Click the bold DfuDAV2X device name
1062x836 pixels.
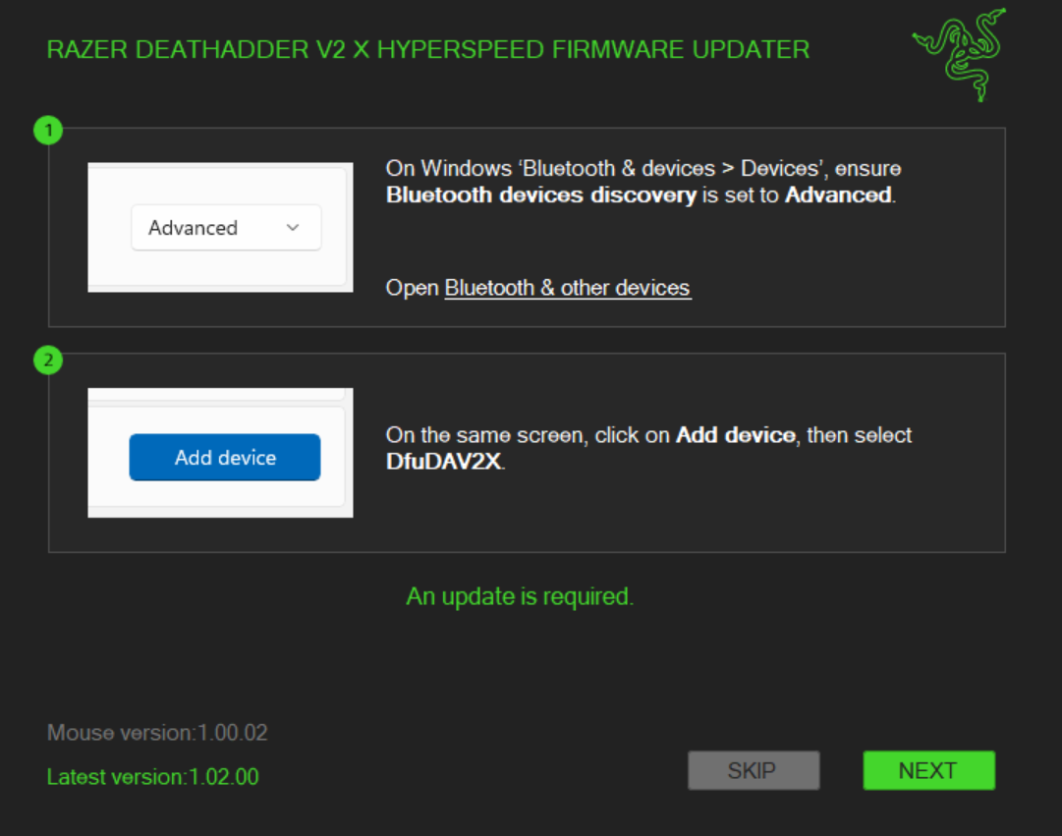click(x=444, y=462)
